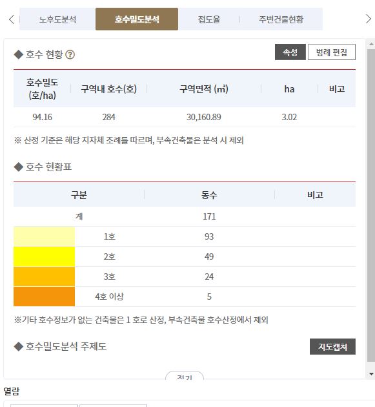375x407 pixels.
Task: Click the 지도캡쳐 button
Action: tap(332, 346)
